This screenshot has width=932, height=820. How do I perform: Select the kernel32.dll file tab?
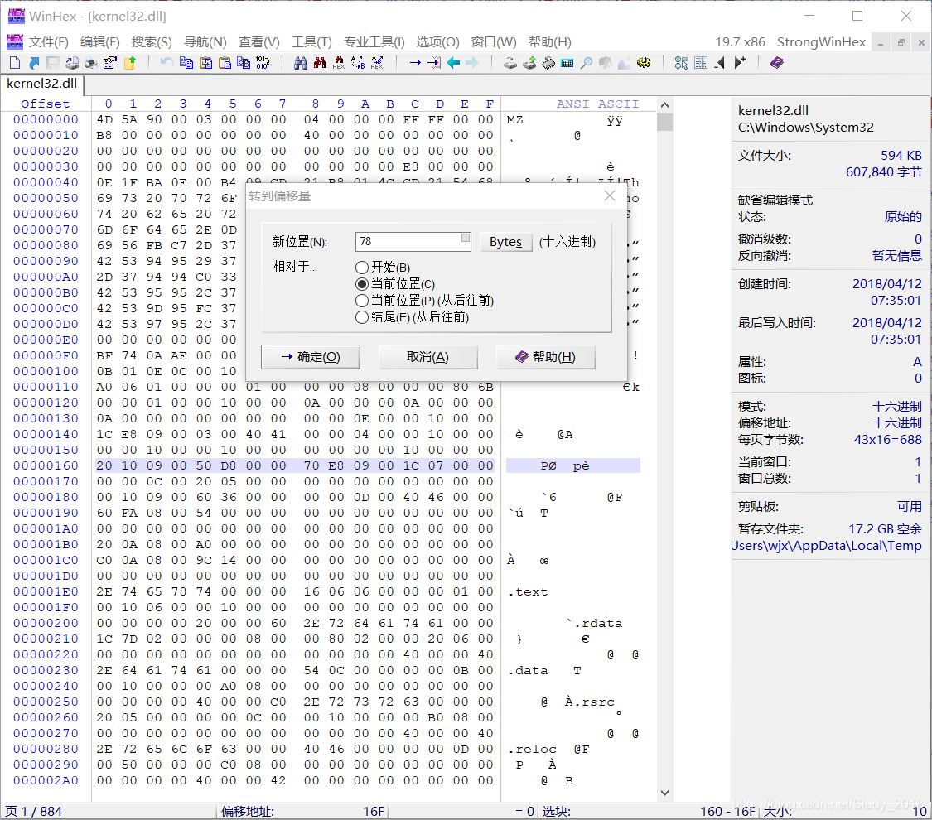click(42, 84)
